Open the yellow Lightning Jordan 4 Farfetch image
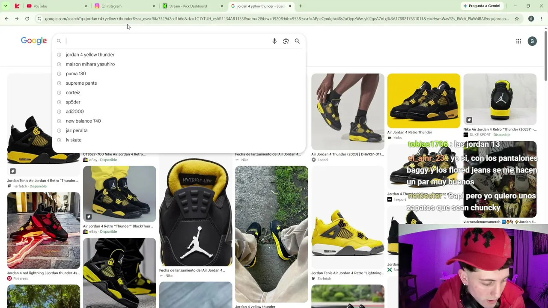The height and width of the screenshot is (308, 548). click(348, 217)
